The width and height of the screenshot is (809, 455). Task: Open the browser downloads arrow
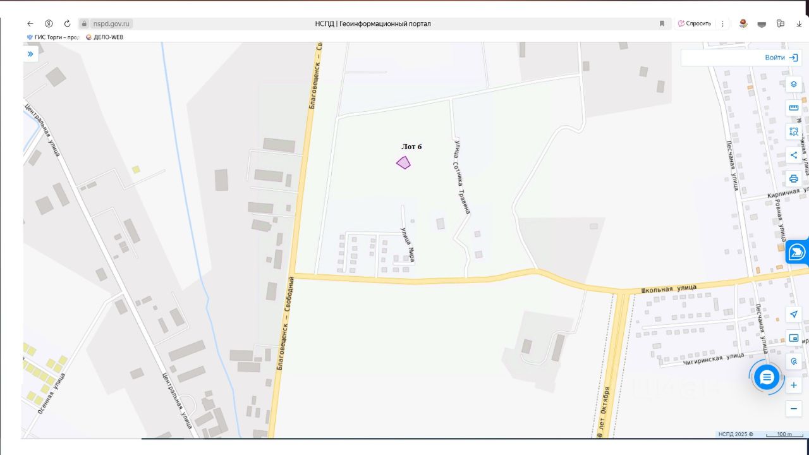(x=799, y=23)
